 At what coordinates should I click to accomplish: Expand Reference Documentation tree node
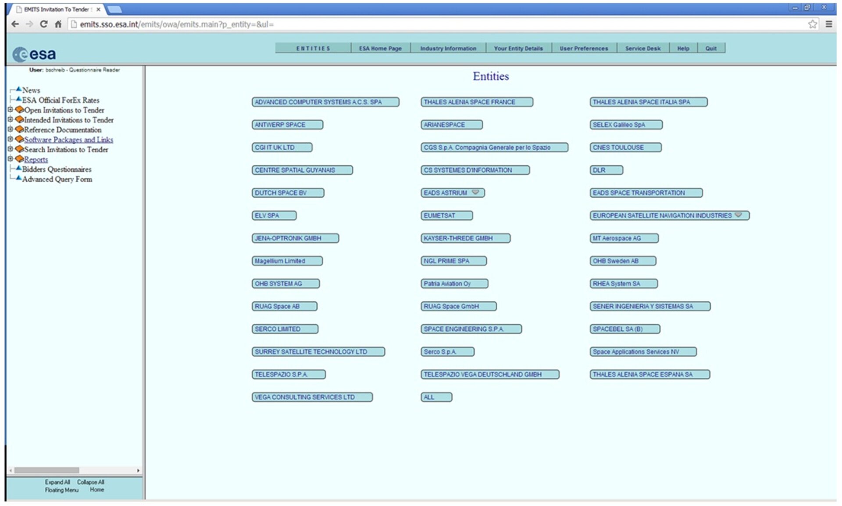pyautogui.click(x=10, y=129)
